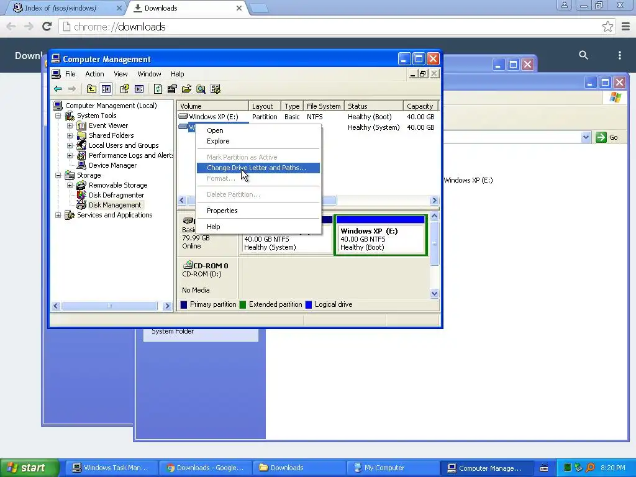Screen dimensions: 636x477
Task: Click search icon on Downloads page
Action: pos(583,55)
